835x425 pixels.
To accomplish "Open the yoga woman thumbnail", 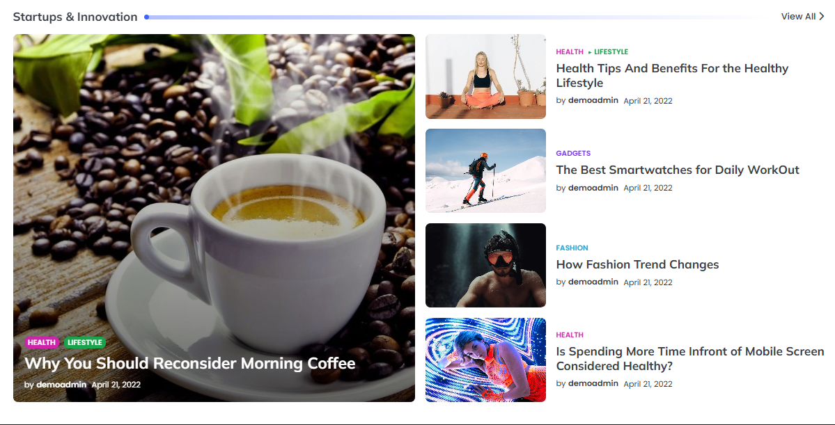I will (x=485, y=77).
